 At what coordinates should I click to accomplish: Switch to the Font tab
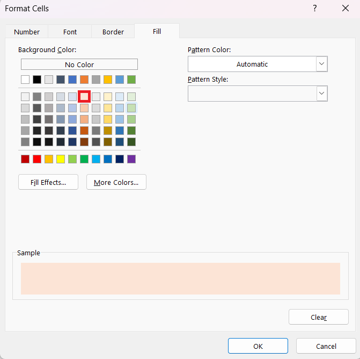(x=70, y=32)
